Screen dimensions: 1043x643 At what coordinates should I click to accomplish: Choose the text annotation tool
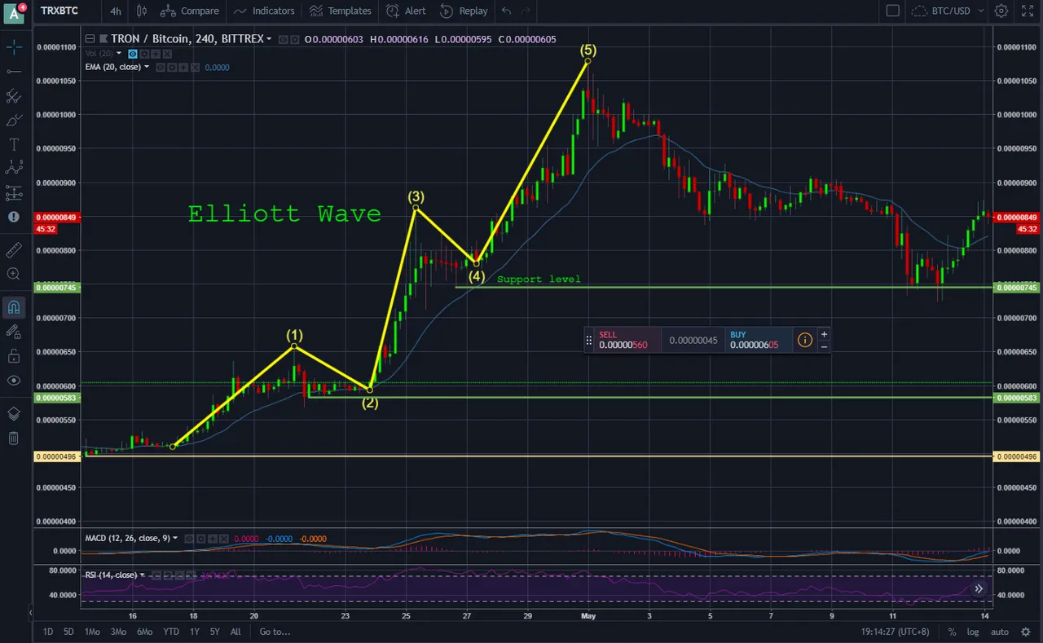[x=14, y=144]
